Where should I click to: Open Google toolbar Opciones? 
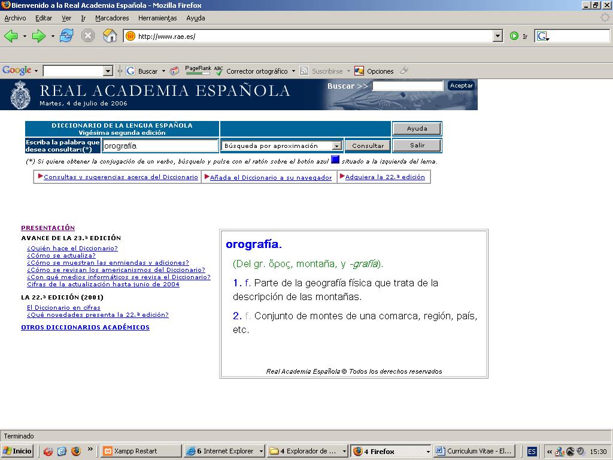374,71
